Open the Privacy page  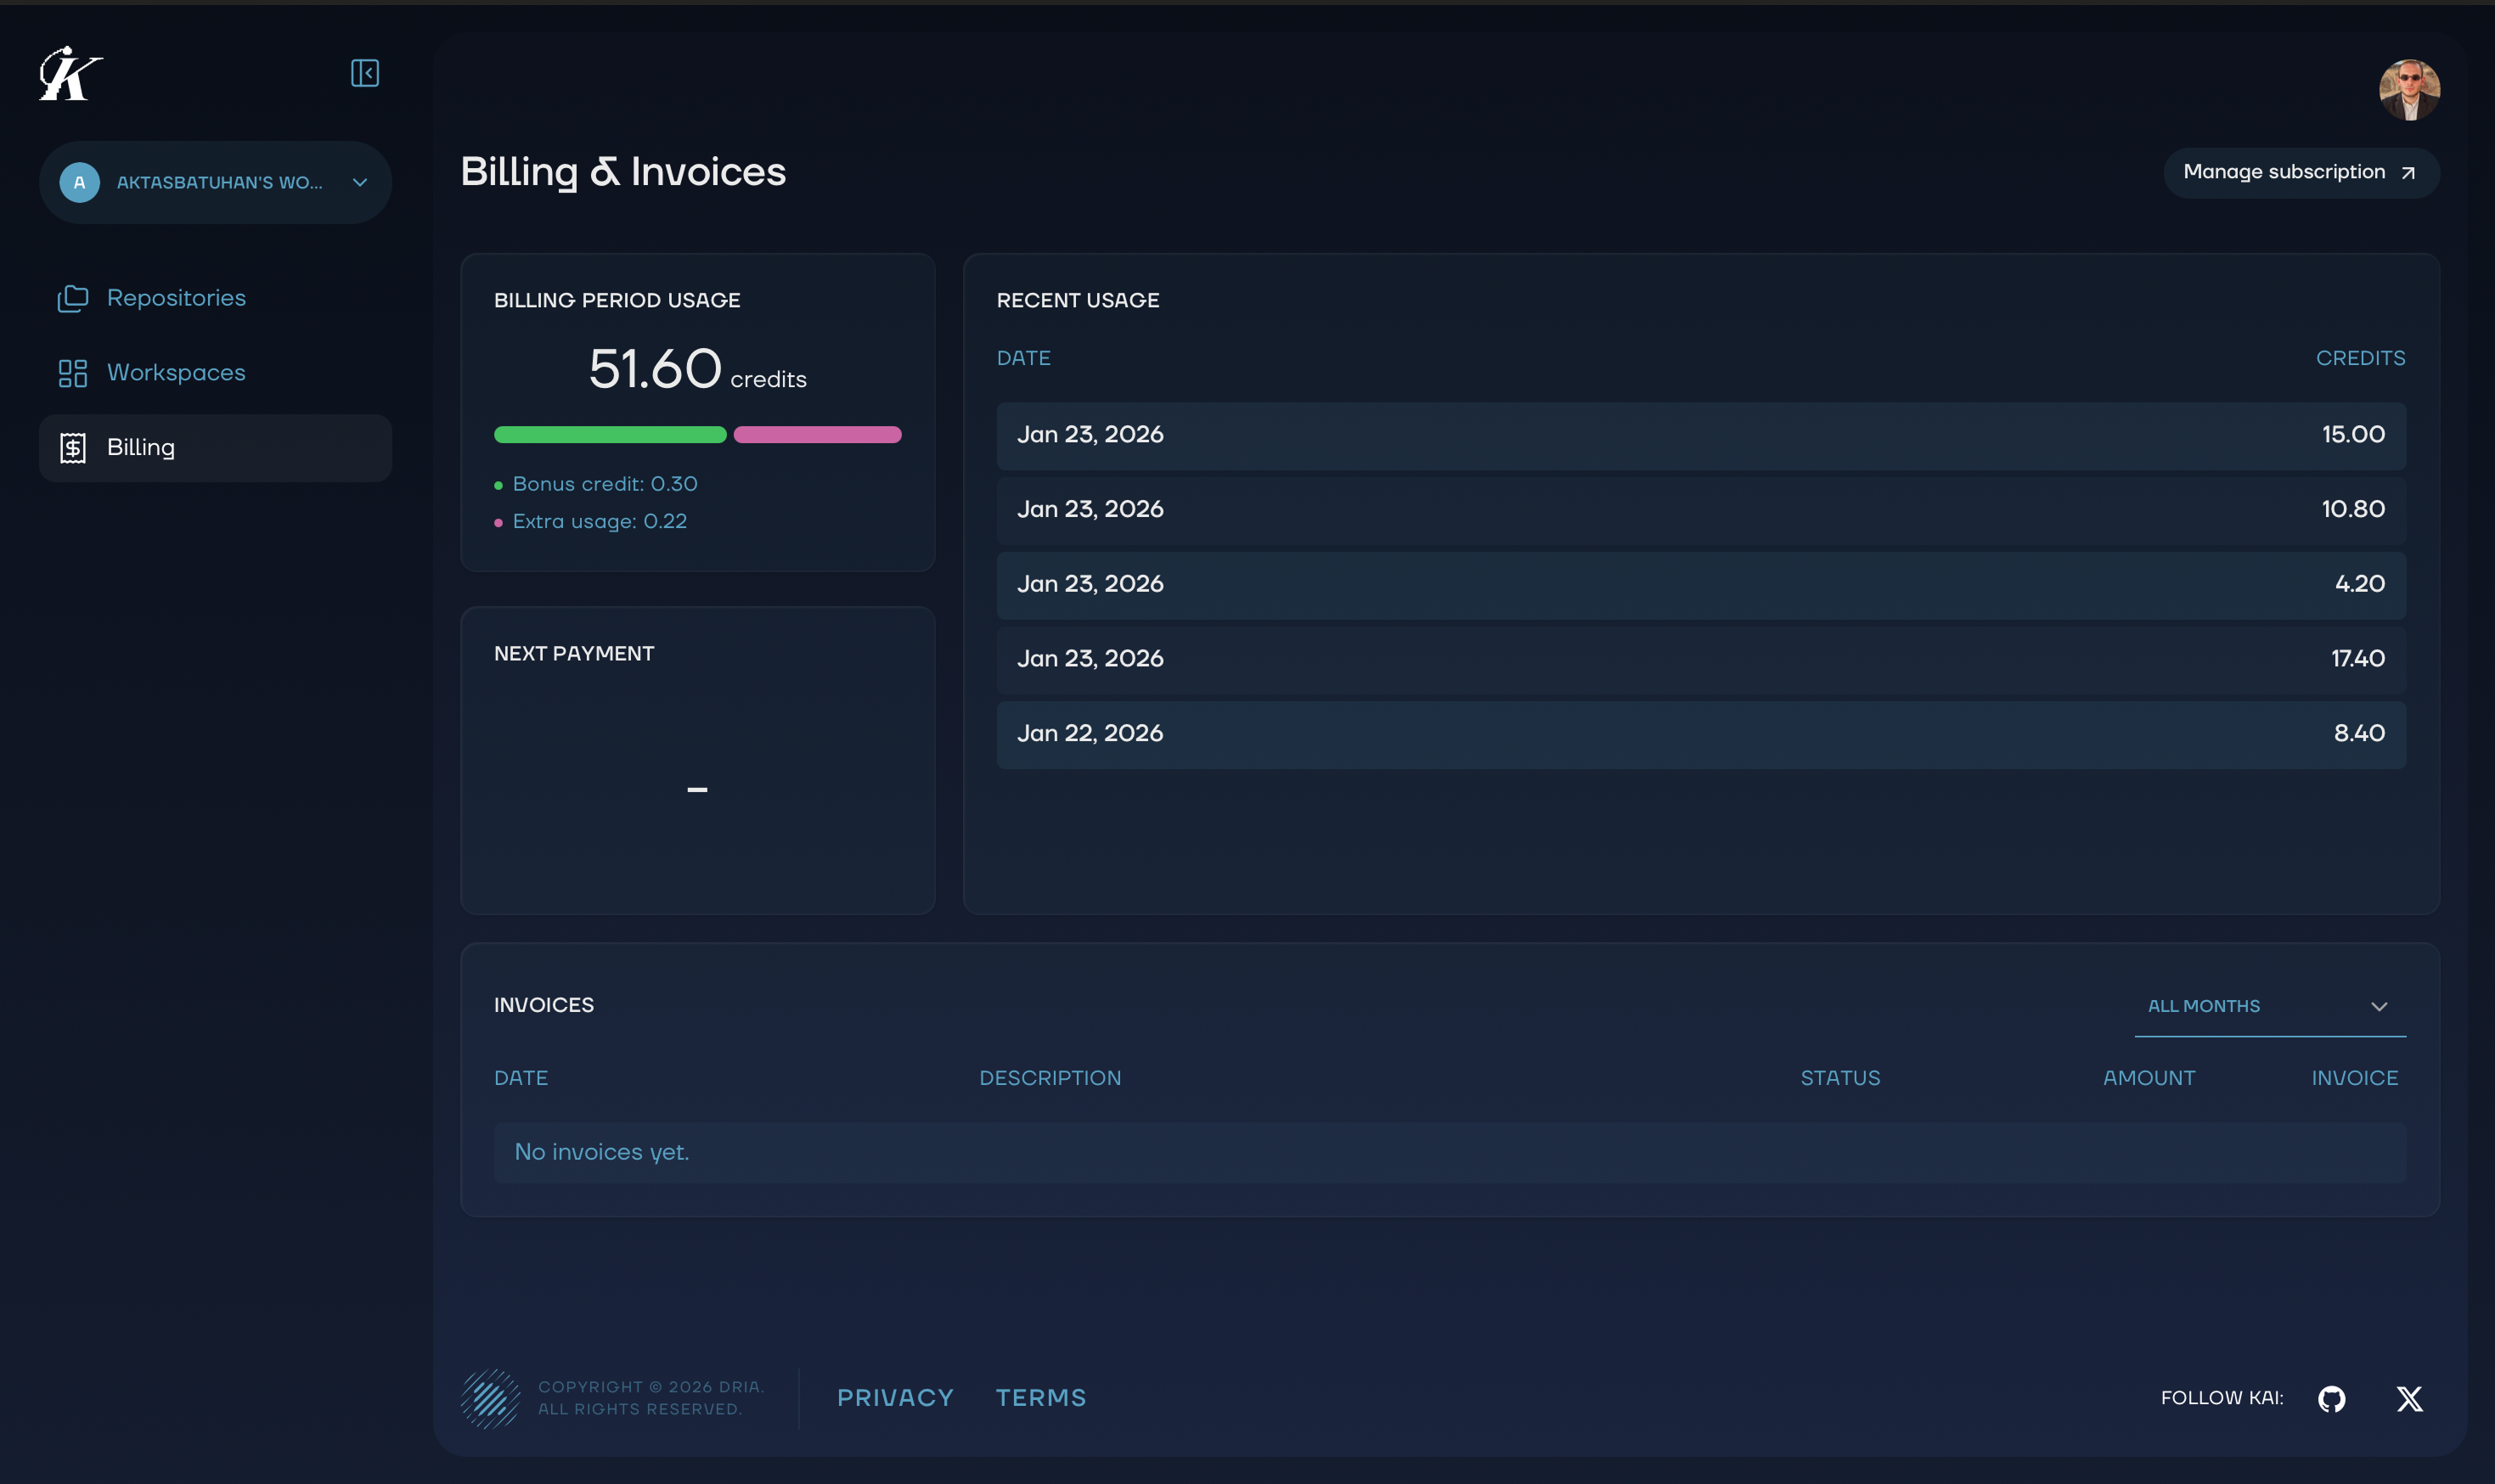pyautogui.click(x=894, y=1397)
